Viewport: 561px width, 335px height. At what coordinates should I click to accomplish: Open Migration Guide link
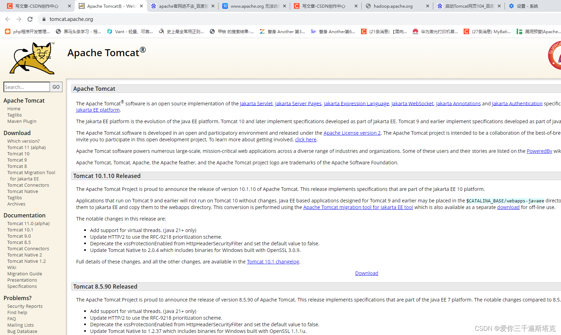point(25,274)
